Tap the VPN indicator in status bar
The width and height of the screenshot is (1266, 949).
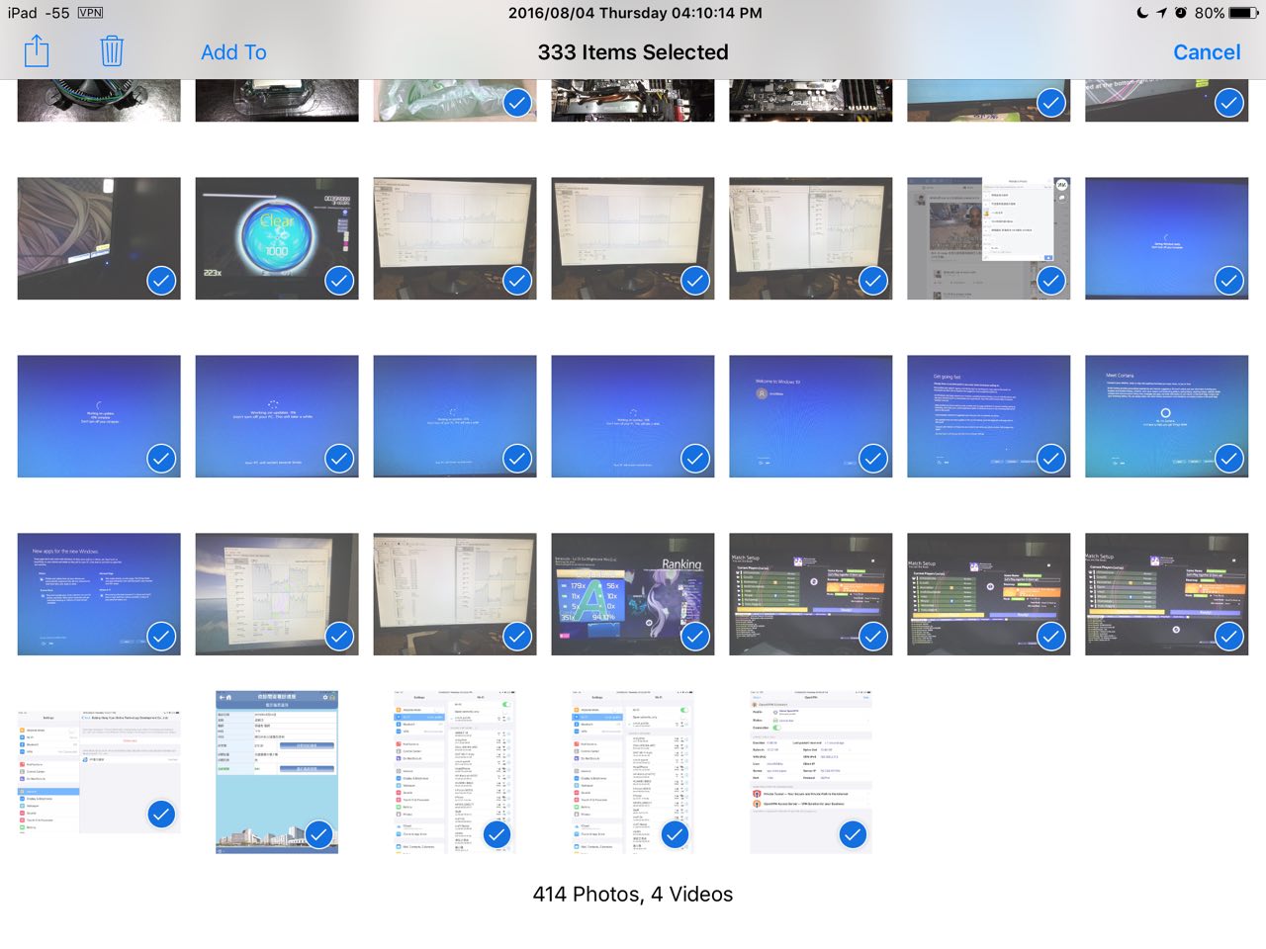point(90,13)
